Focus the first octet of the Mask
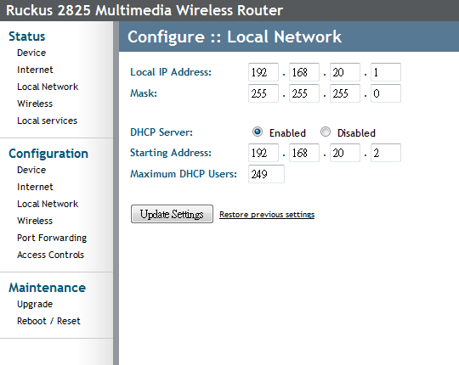Viewport: 459px width, 365px height. pos(263,93)
